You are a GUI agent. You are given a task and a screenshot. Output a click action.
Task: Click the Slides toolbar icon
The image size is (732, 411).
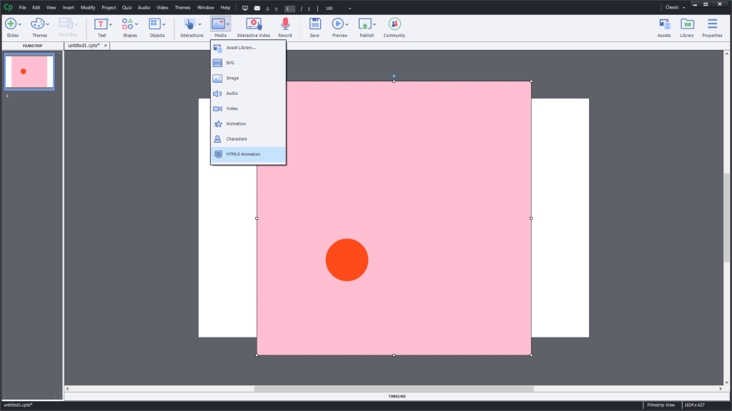coord(11,24)
